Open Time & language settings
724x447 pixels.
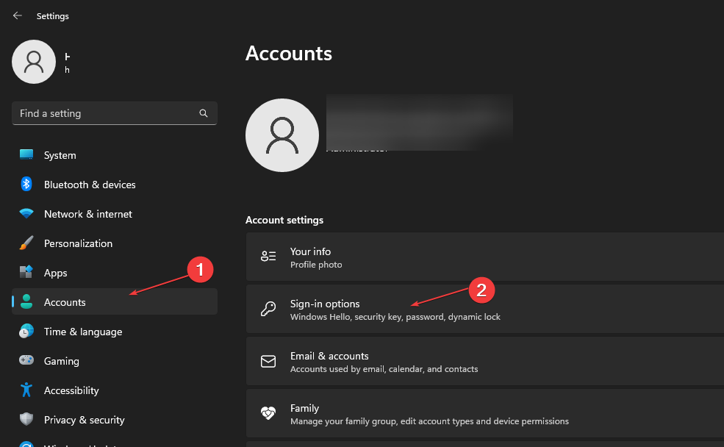coord(115,332)
